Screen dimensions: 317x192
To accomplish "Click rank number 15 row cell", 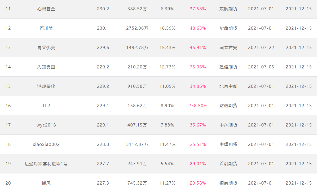I will [x=8, y=86].
